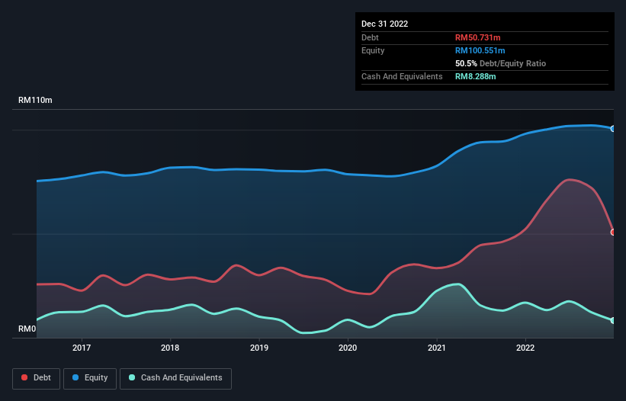
Task: Click the 2021 x-axis label
Action: (x=437, y=348)
